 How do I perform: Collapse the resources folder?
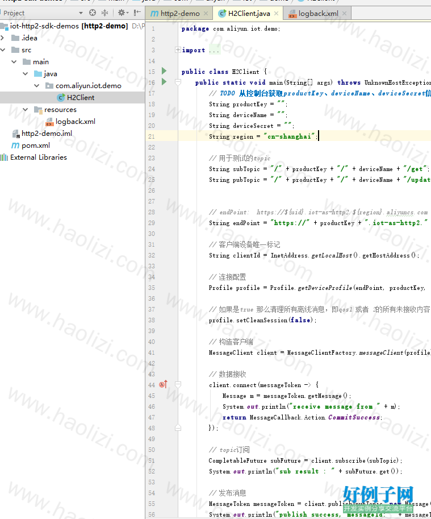point(26,110)
